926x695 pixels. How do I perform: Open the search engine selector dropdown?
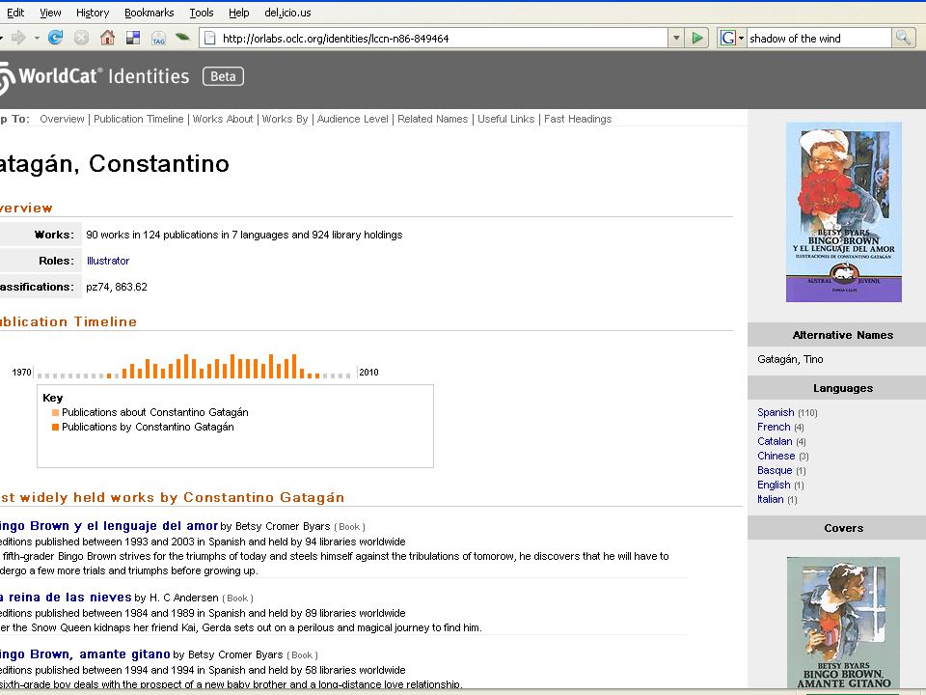741,39
